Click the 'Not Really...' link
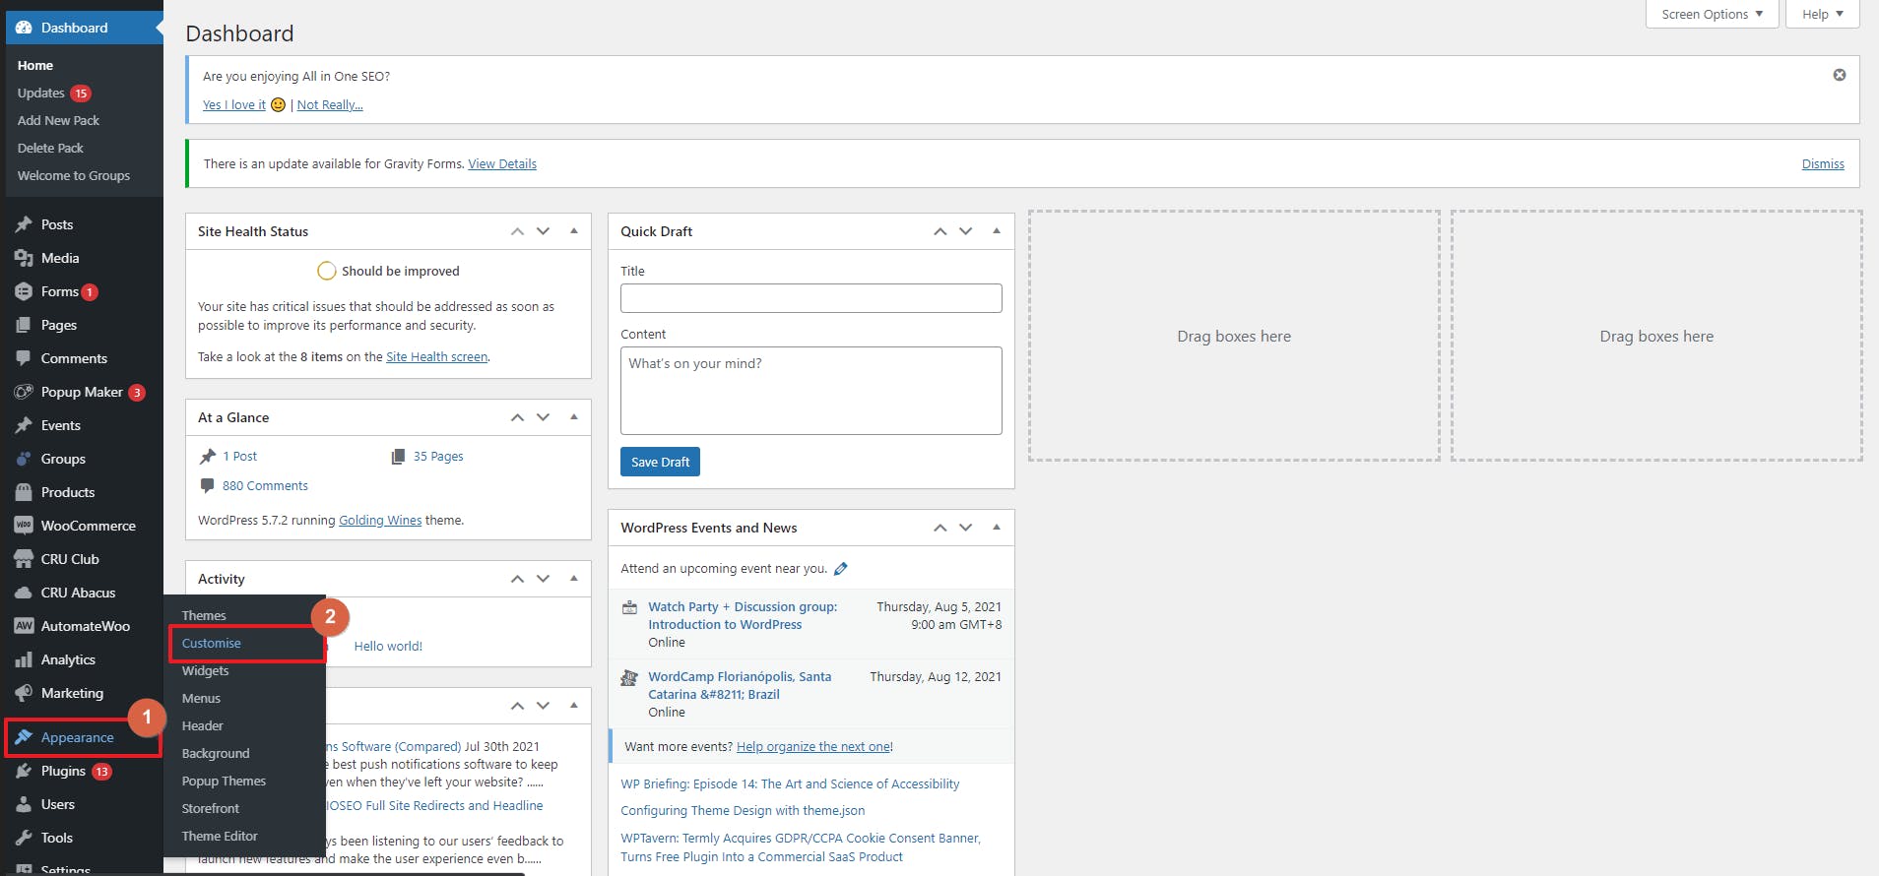Image resolution: width=1879 pixels, height=876 pixels. coord(330,104)
